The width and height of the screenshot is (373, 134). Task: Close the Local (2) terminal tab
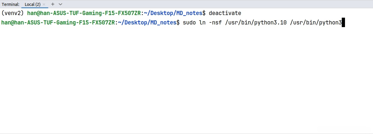point(44,4)
